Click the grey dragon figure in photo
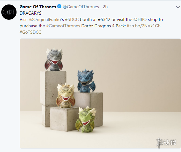The height and width of the screenshot is (152, 181). click(54, 60)
